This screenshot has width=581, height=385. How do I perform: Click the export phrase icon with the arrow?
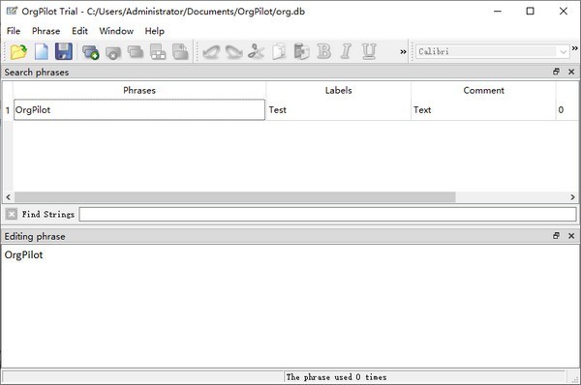pos(180,52)
